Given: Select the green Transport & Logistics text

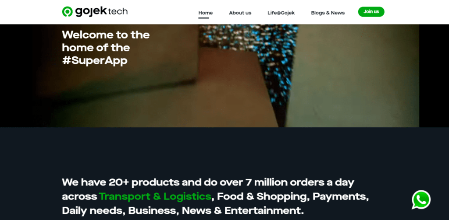Looking at the screenshot, I should point(155,196).
